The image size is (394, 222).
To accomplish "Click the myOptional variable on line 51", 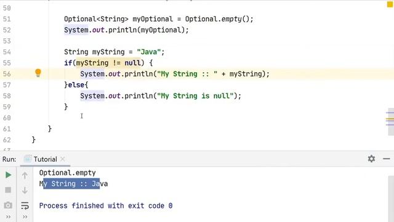I will (x=153, y=19).
